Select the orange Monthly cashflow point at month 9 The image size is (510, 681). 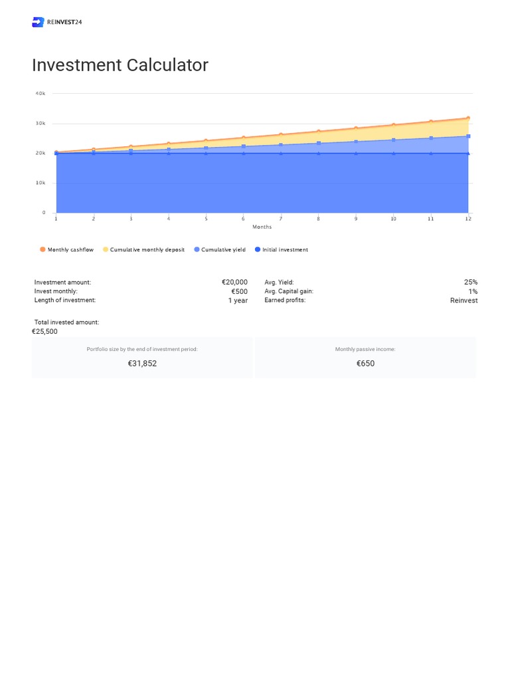(356, 128)
